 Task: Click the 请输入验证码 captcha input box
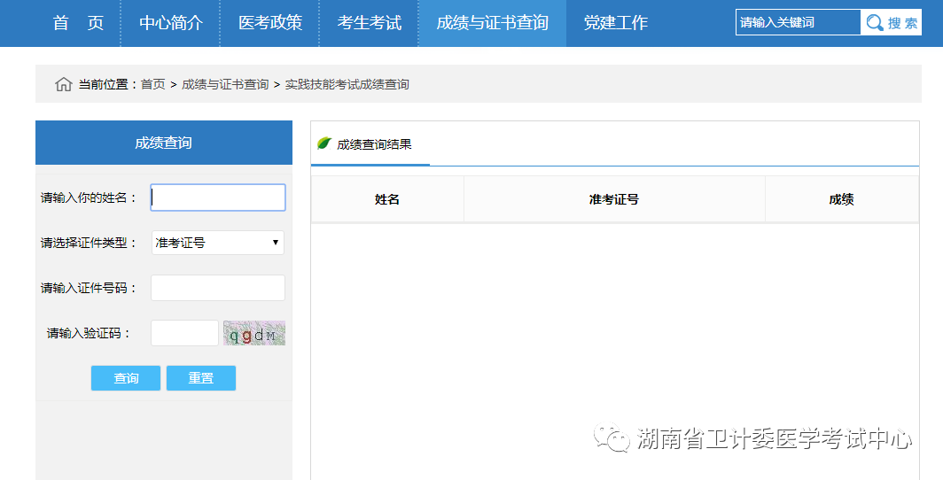tap(184, 334)
